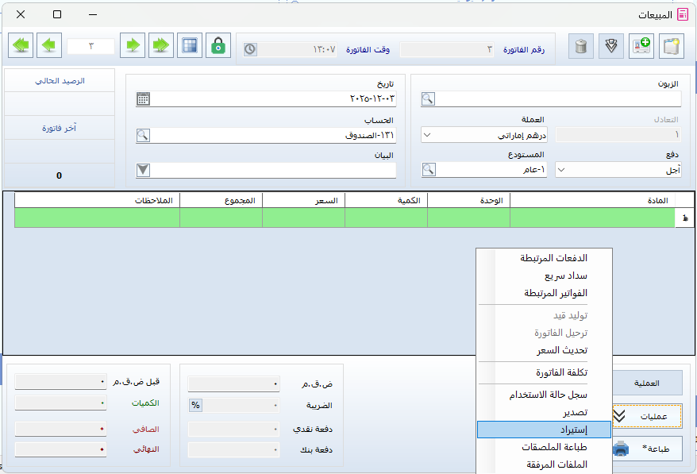697x474 pixels.
Task: Select تحديث السعر menu entry
Action: tap(544, 350)
